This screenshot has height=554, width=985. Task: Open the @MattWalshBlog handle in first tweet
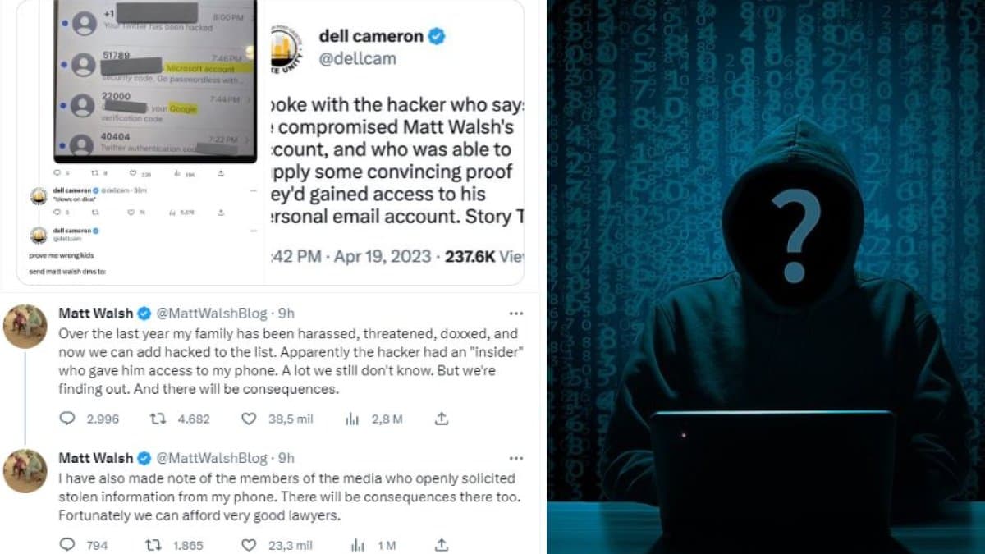click(x=212, y=314)
